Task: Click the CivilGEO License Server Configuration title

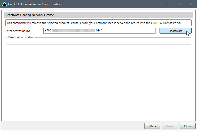Action: point(35,4)
